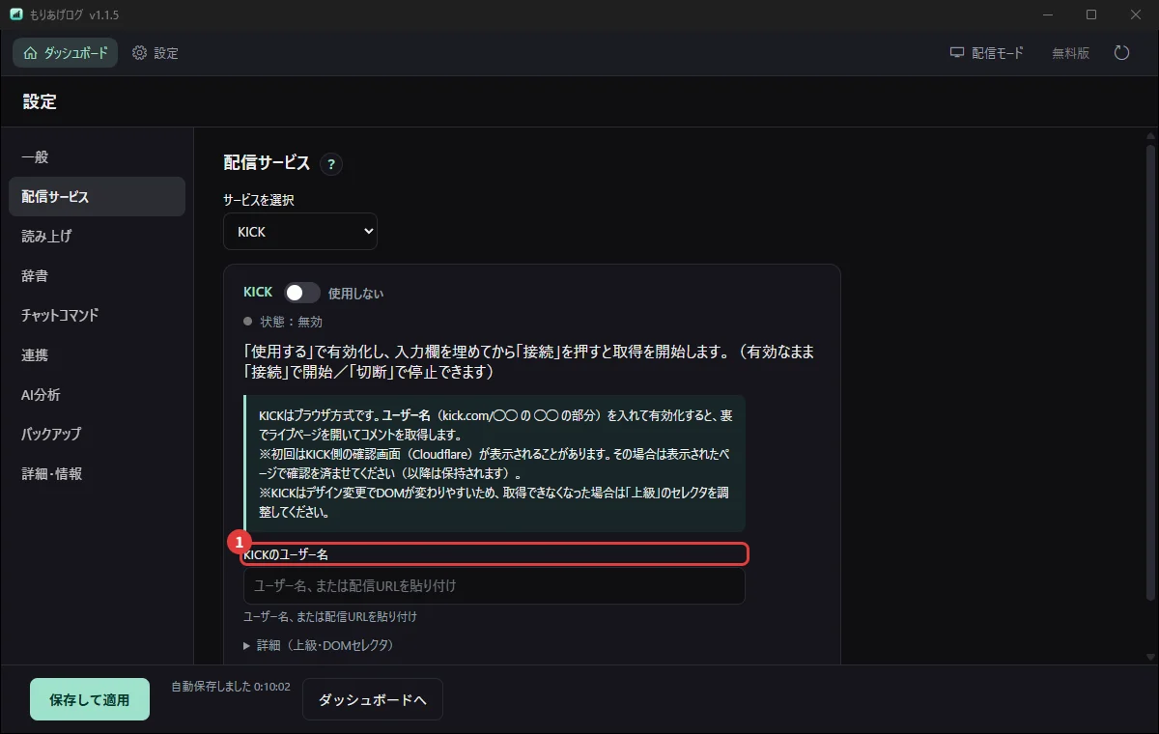The height and width of the screenshot is (734, 1159).
Task: Open バックアップ settings section
Action: pos(97,434)
